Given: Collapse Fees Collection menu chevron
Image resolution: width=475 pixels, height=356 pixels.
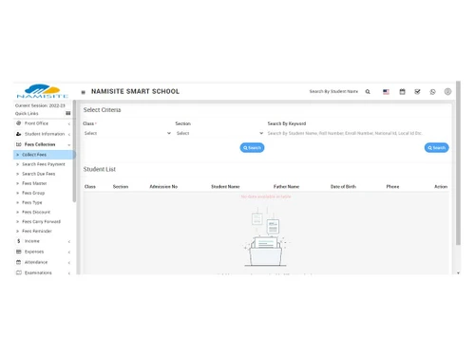Looking at the screenshot, I should pyautogui.click(x=69, y=145).
